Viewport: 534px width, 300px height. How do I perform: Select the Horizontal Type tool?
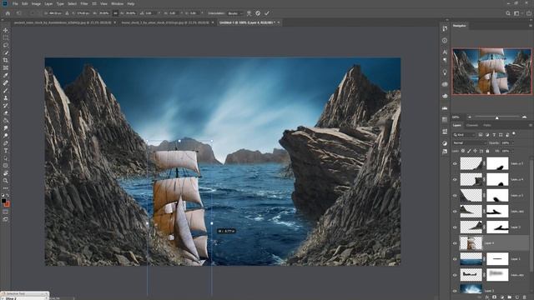[x=6, y=151]
